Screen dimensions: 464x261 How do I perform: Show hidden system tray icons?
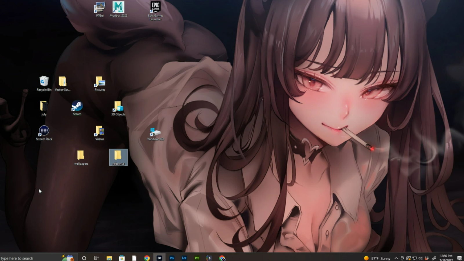pos(396,258)
